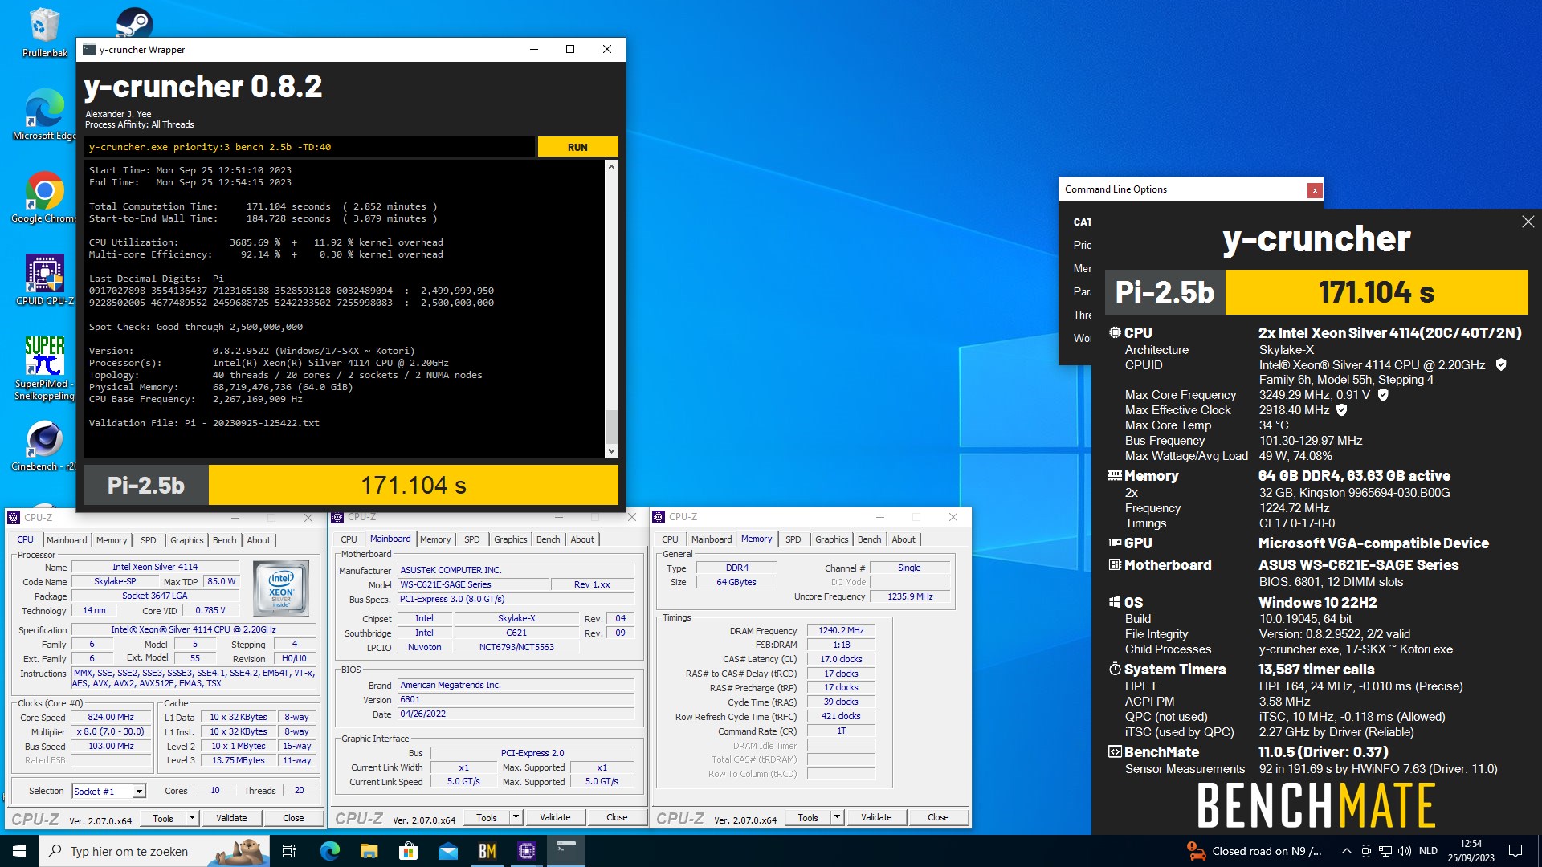The width and height of the screenshot is (1542, 867).
Task: Open SPD tab in left CPU-Z window
Action: (x=149, y=540)
